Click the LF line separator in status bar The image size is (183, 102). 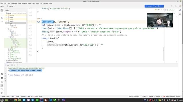point(141,96)
